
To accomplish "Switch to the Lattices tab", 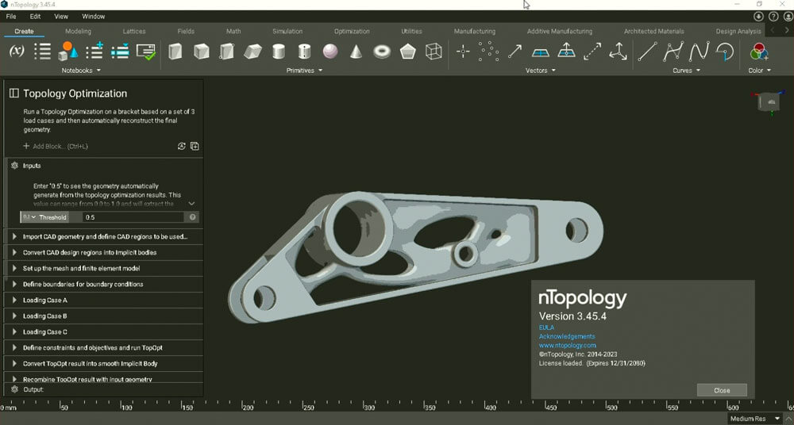I will [x=134, y=31].
